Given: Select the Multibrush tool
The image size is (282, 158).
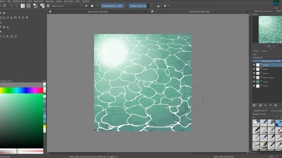Looking at the screenshot, I should (x=26, y=18).
